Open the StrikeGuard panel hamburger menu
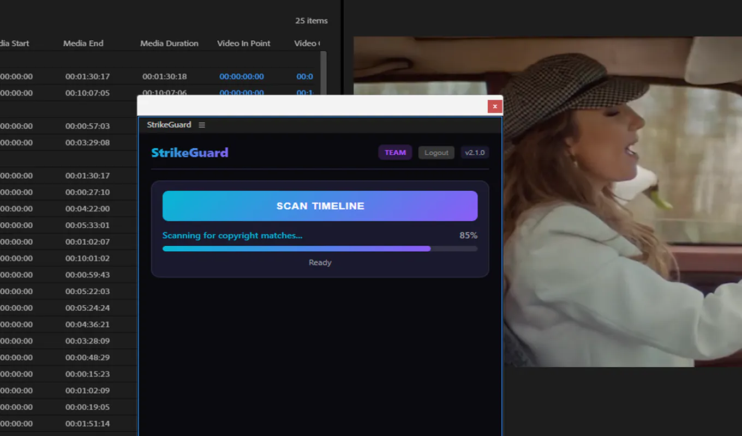Image resolution: width=742 pixels, height=436 pixels. click(x=202, y=125)
